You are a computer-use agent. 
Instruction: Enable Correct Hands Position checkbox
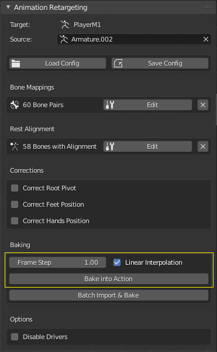[15, 221]
